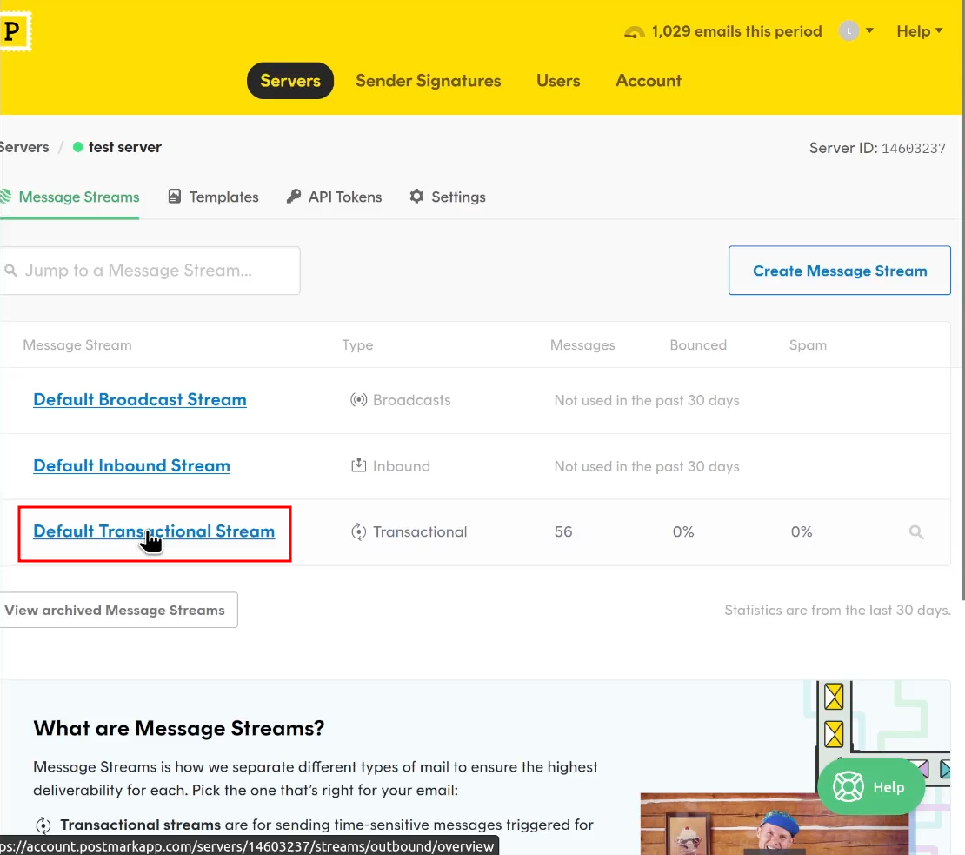
Task: Click the Bounced 0% value
Action: tap(683, 531)
